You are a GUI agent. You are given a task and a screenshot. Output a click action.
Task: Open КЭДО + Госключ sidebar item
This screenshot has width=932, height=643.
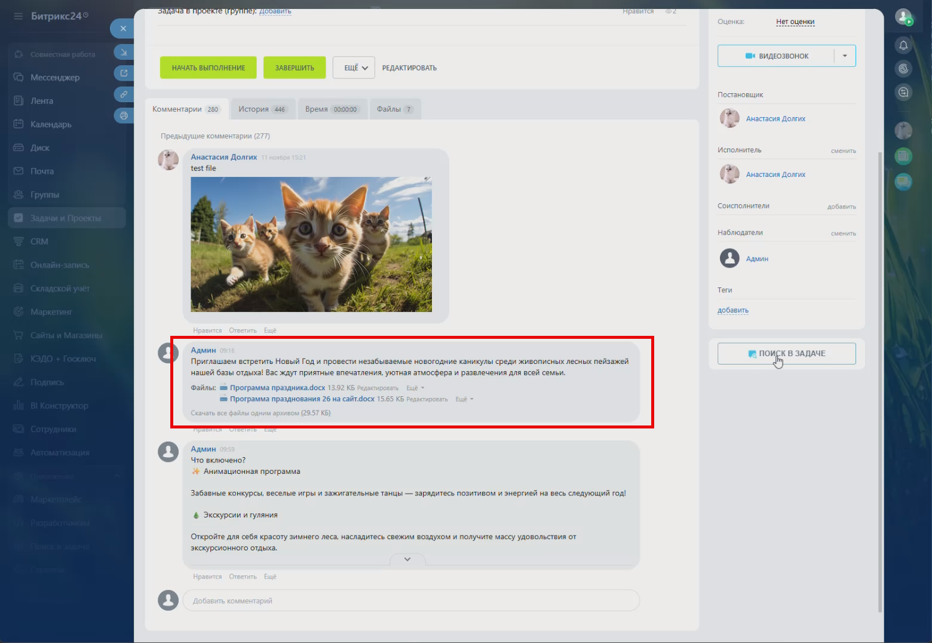[63, 359]
